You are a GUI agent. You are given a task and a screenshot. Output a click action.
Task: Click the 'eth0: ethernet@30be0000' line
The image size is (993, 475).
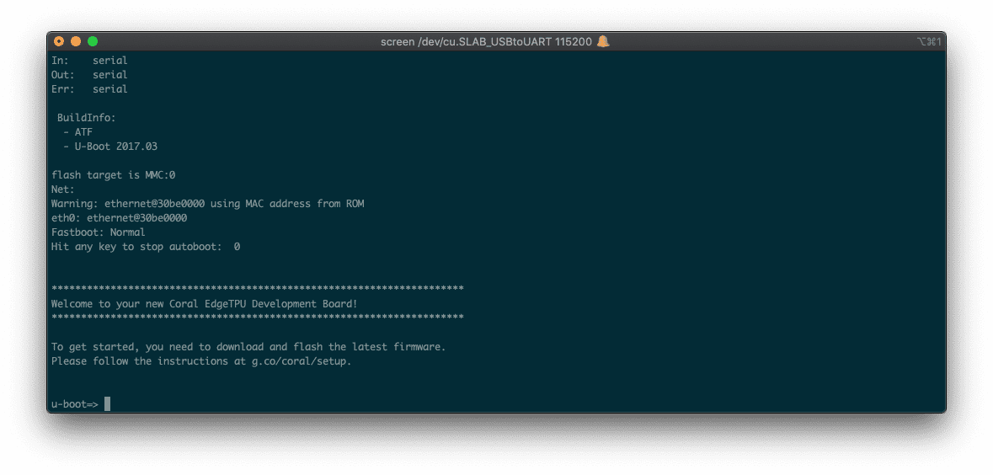tap(119, 218)
